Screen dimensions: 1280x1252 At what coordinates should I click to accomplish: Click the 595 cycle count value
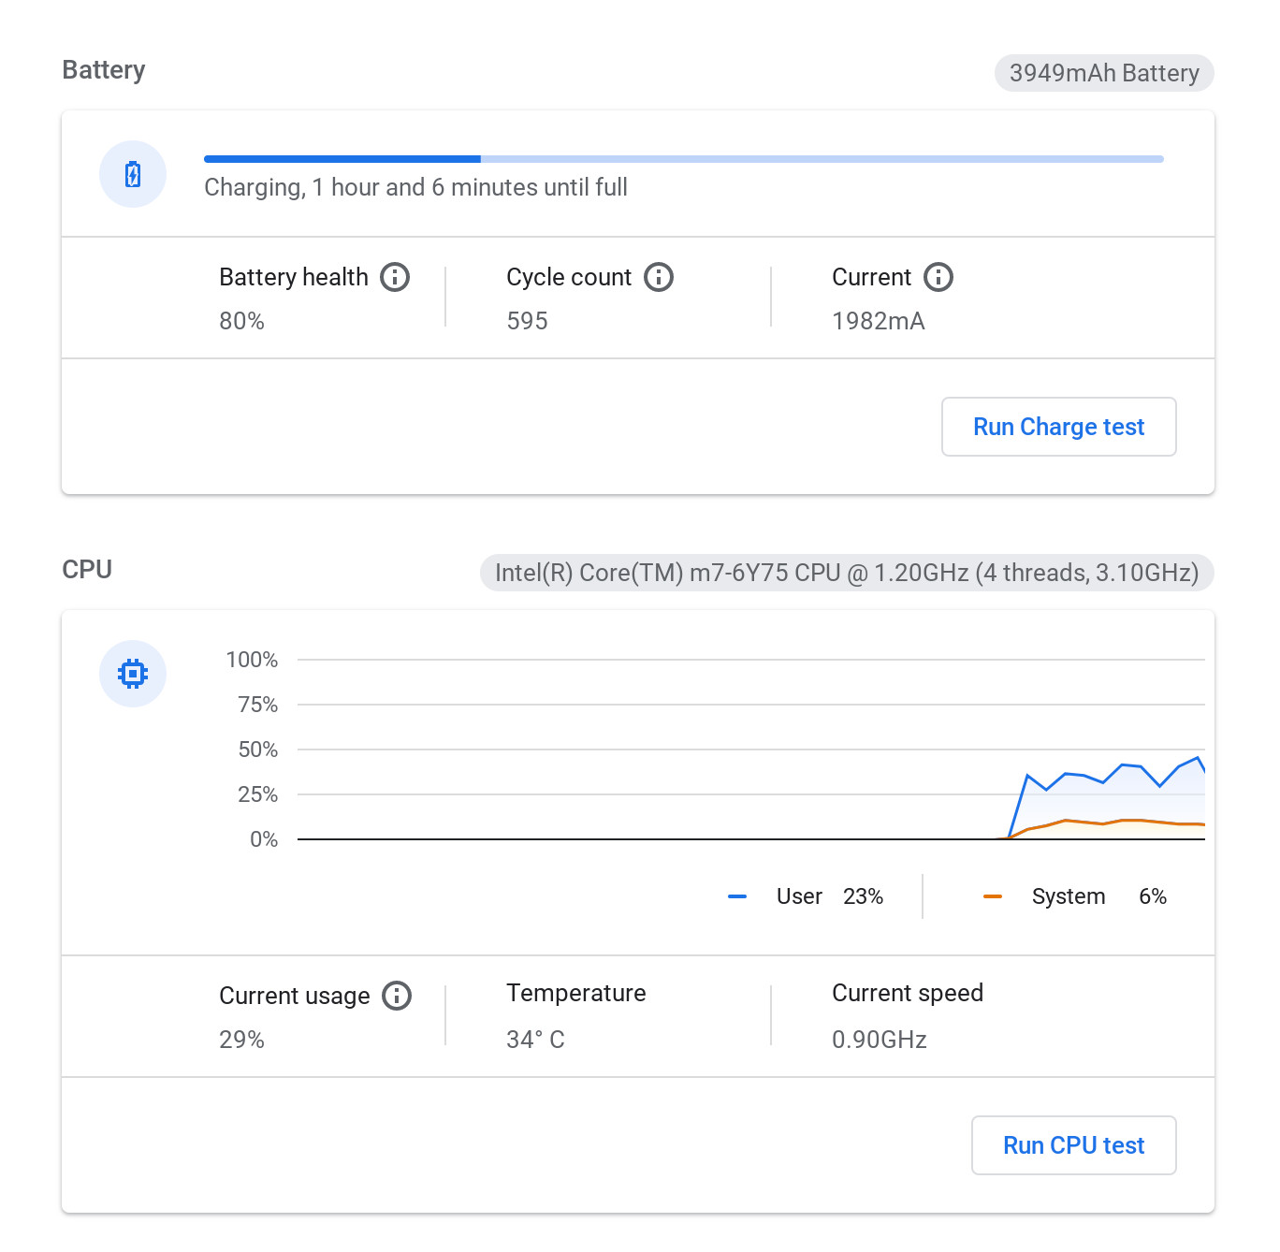coord(527,321)
